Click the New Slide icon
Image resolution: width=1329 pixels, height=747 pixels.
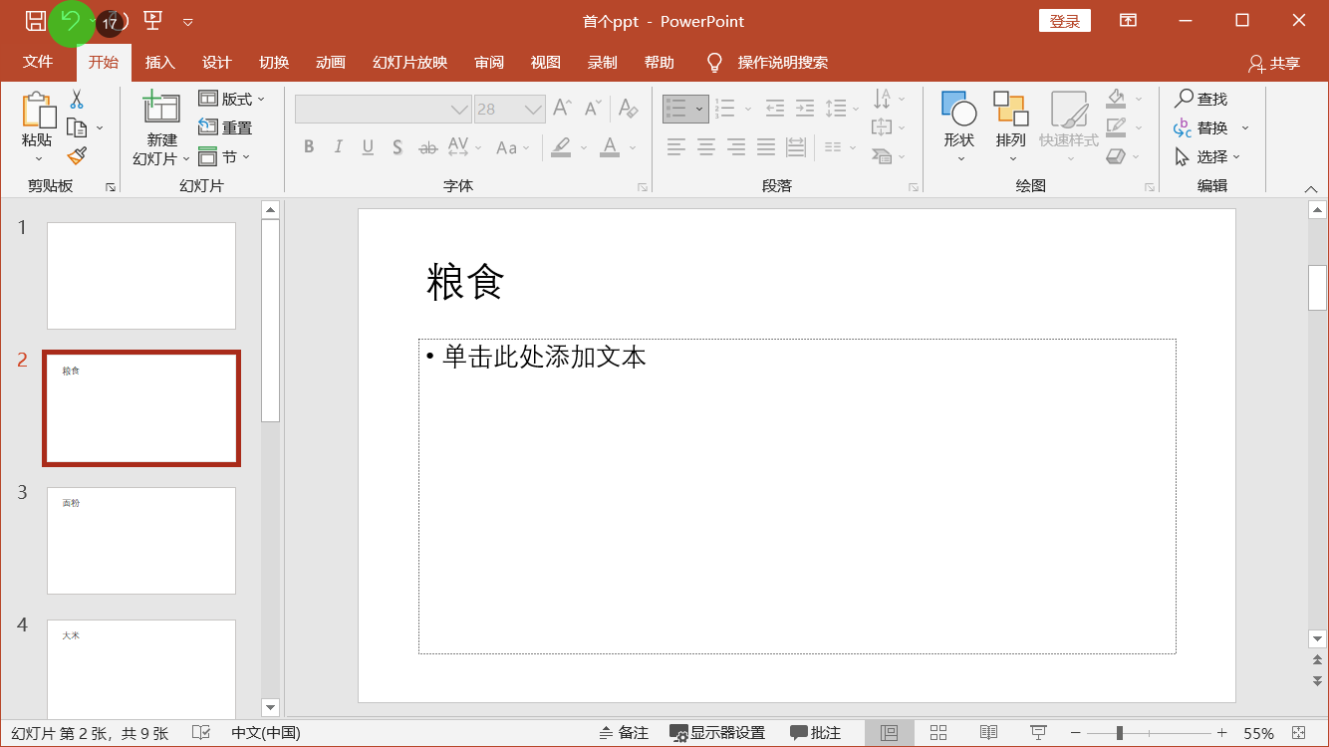(160, 109)
